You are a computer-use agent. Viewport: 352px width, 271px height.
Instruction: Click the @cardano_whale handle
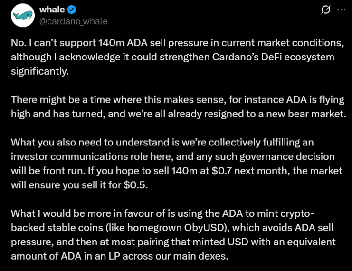point(75,21)
